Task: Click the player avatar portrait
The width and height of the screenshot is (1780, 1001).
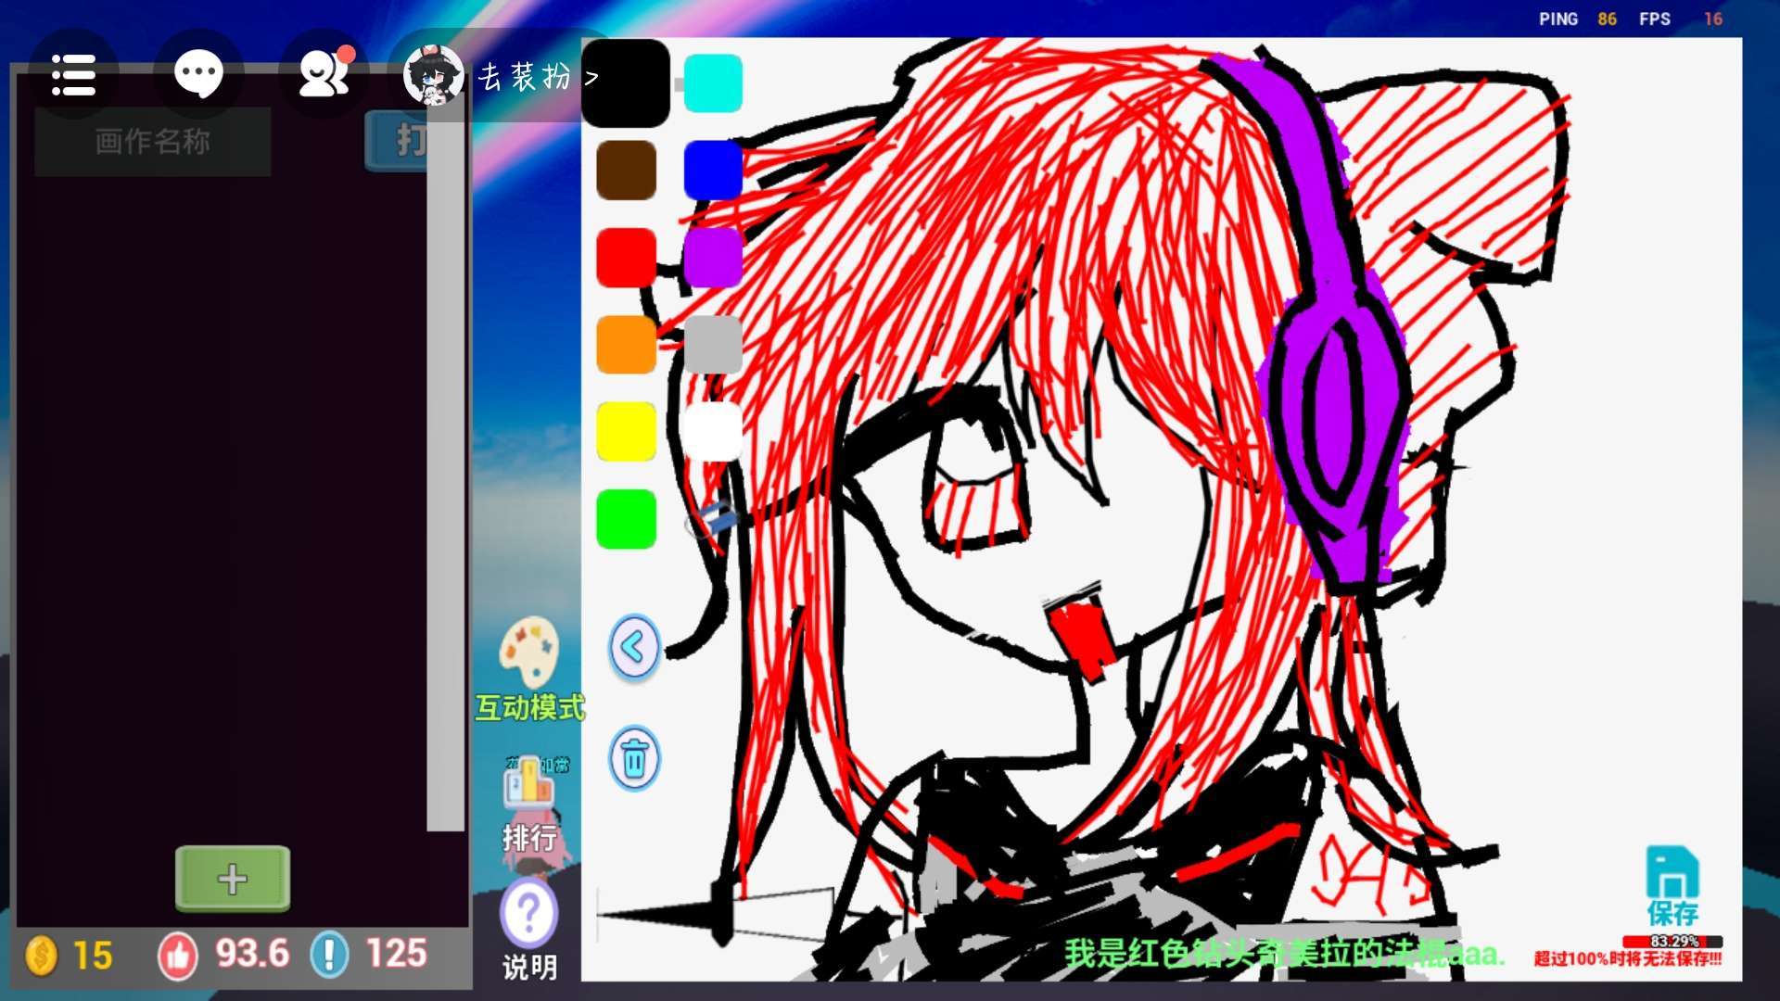Action: tap(433, 76)
